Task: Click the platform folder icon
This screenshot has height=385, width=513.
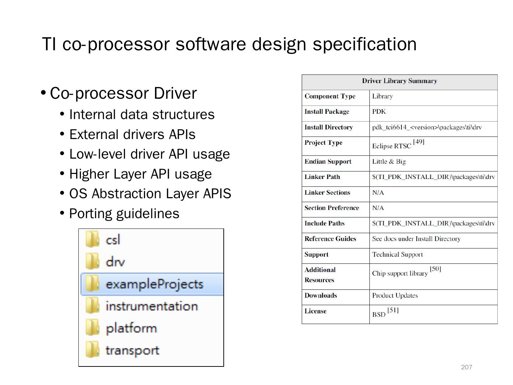Action: coord(92,328)
